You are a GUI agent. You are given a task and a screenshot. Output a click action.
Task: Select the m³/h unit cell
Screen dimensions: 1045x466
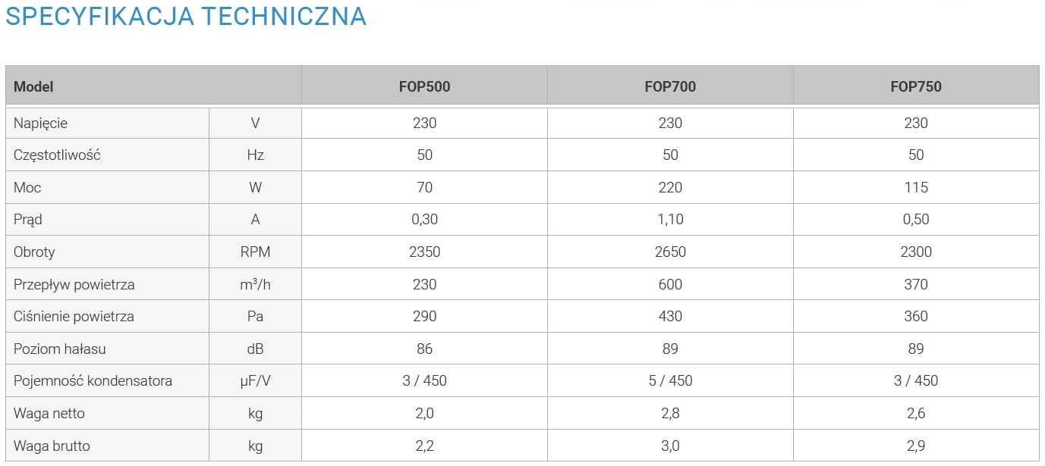click(255, 284)
